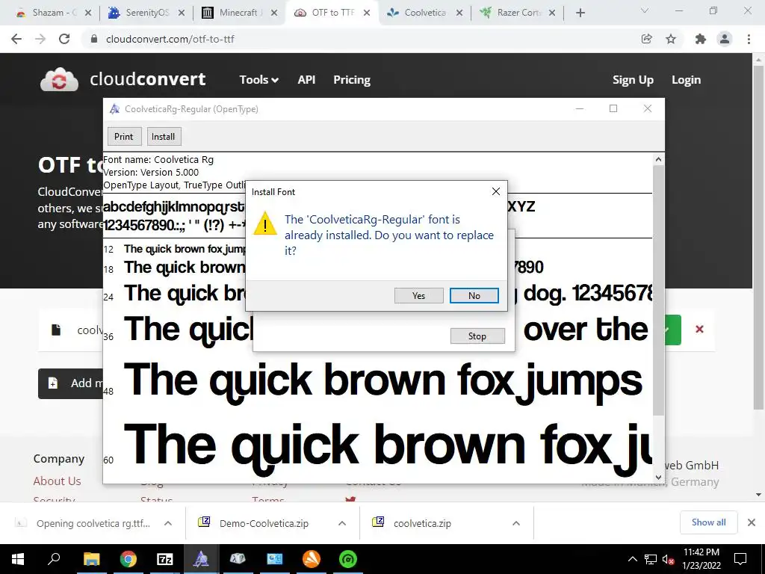This screenshot has height=574, width=765.
Task: Click Sign Up on cloudconvert
Action: pyautogui.click(x=633, y=79)
